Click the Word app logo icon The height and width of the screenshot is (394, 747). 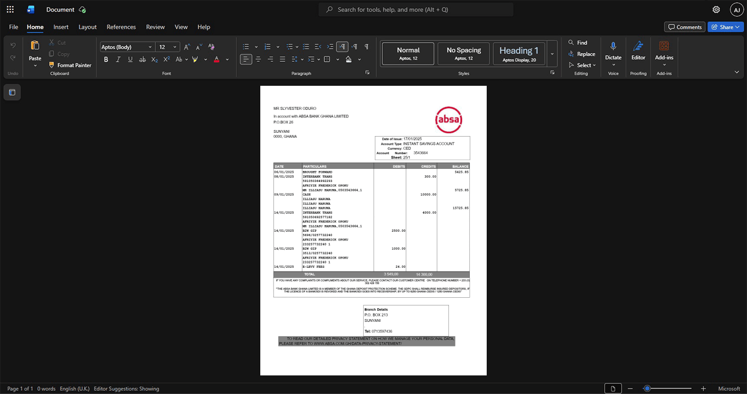(31, 9)
